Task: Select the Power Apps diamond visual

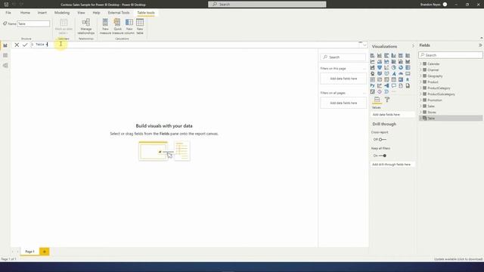Action: [380, 91]
